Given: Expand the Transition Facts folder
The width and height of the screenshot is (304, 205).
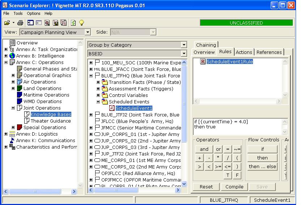Looking at the screenshot, I should [x=98, y=82].
